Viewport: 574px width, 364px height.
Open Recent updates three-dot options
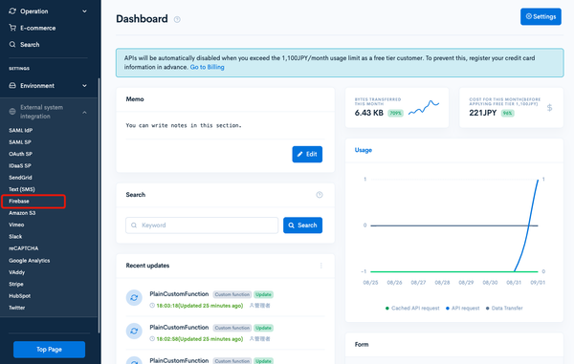tap(321, 266)
